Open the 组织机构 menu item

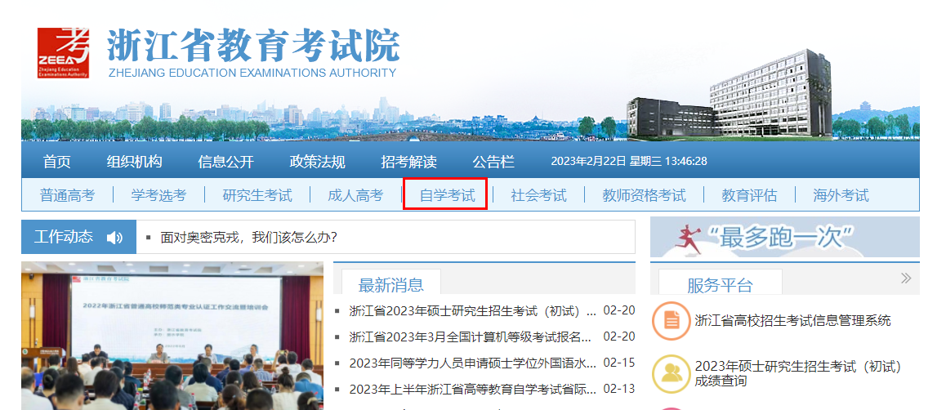(134, 162)
